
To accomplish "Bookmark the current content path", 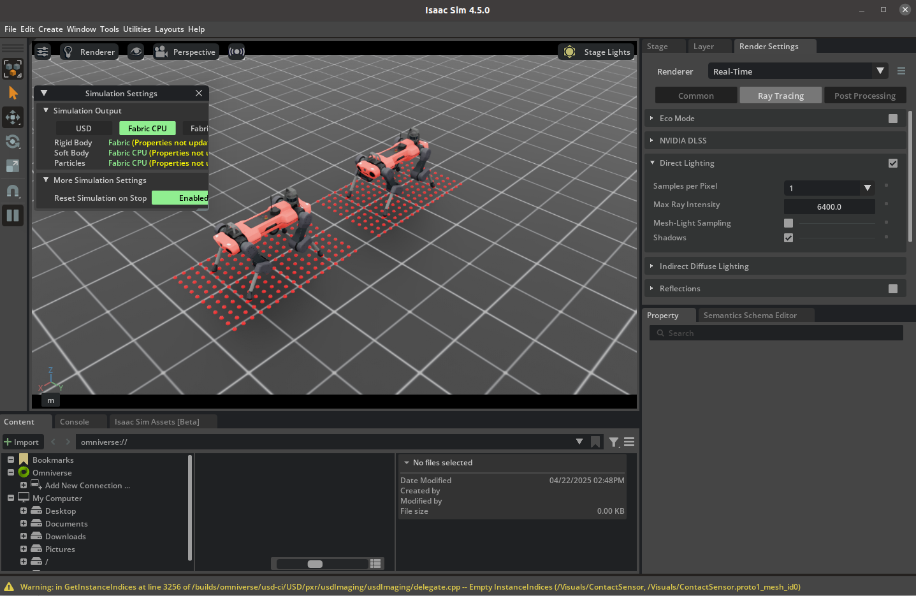I will coord(595,442).
